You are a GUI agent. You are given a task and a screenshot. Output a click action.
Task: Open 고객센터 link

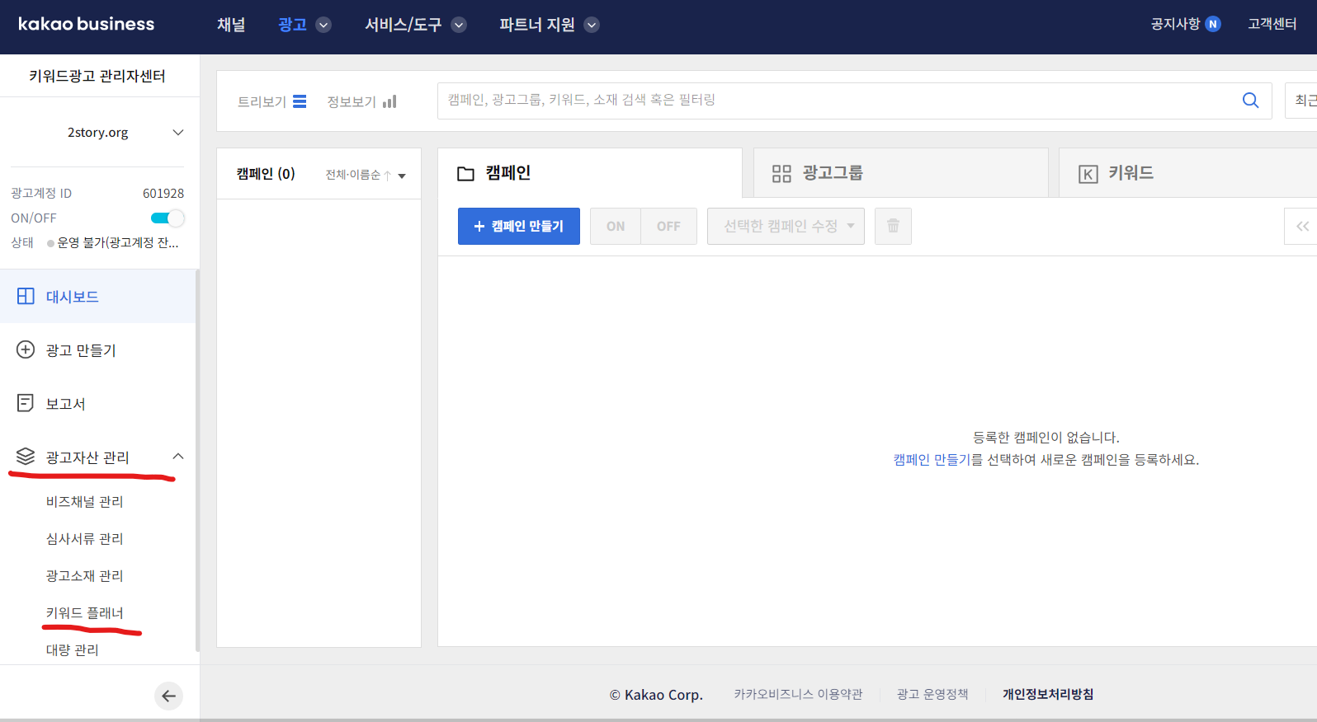click(x=1272, y=24)
